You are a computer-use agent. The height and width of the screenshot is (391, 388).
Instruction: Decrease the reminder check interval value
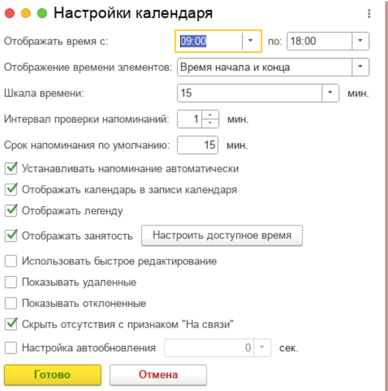[x=210, y=123]
